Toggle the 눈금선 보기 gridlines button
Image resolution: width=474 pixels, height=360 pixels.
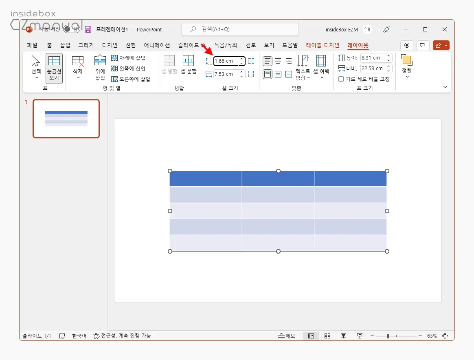tap(54, 68)
